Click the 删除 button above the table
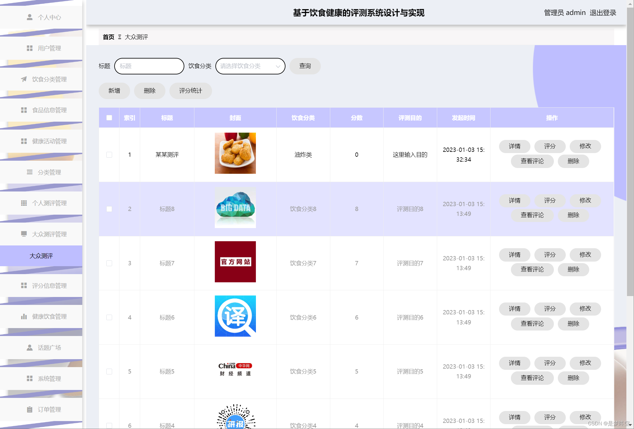Viewport: 634px width, 429px height. (150, 91)
